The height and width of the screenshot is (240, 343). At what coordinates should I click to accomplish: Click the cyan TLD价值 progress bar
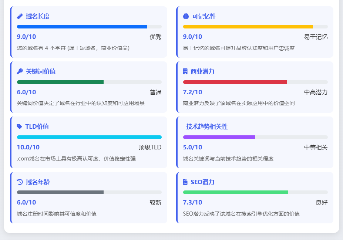[x=89, y=137]
